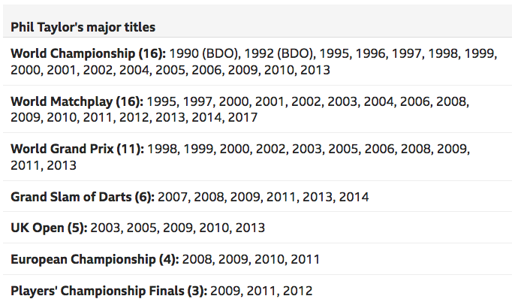Click the year 2007 in Grand Slam row
Screen dimensions: 521x305
pos(173,197)
